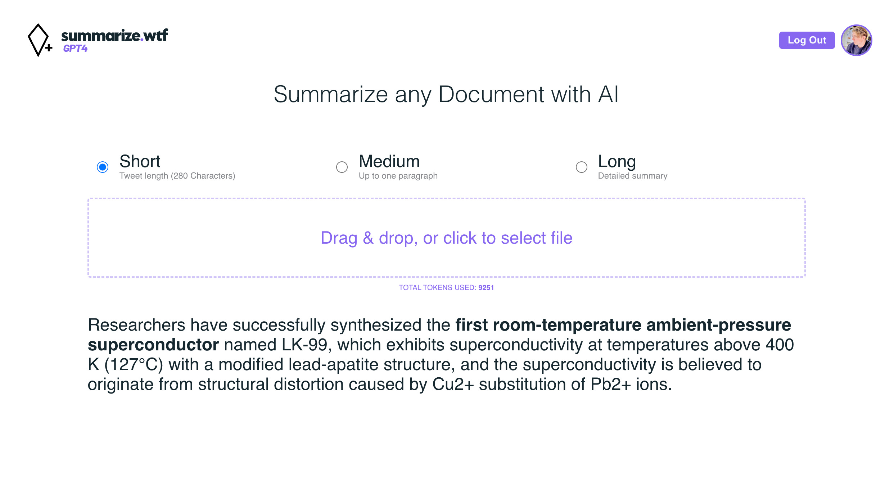The height and width of the screenshot is (488, 894).
Task: Select the Long summary radio button
Action: (x=582, y=167)
